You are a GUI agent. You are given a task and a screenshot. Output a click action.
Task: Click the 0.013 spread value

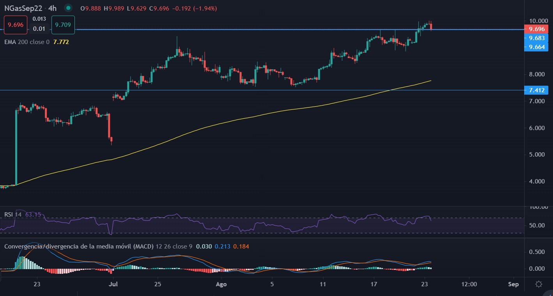point(39,18)
